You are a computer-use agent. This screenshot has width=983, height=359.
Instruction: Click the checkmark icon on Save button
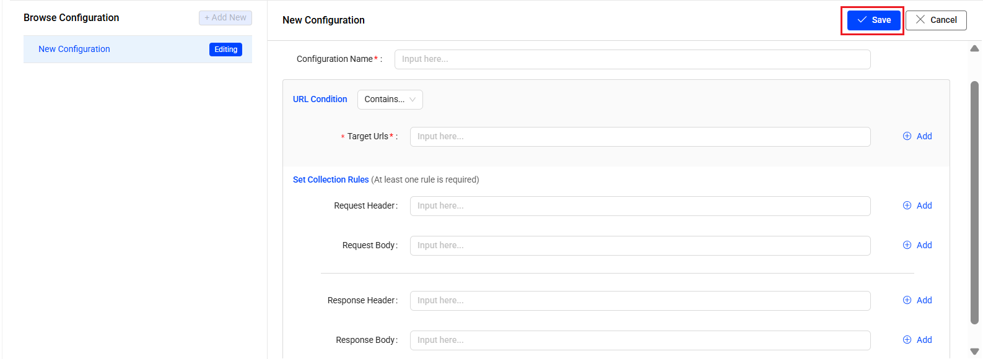(862, 20)
